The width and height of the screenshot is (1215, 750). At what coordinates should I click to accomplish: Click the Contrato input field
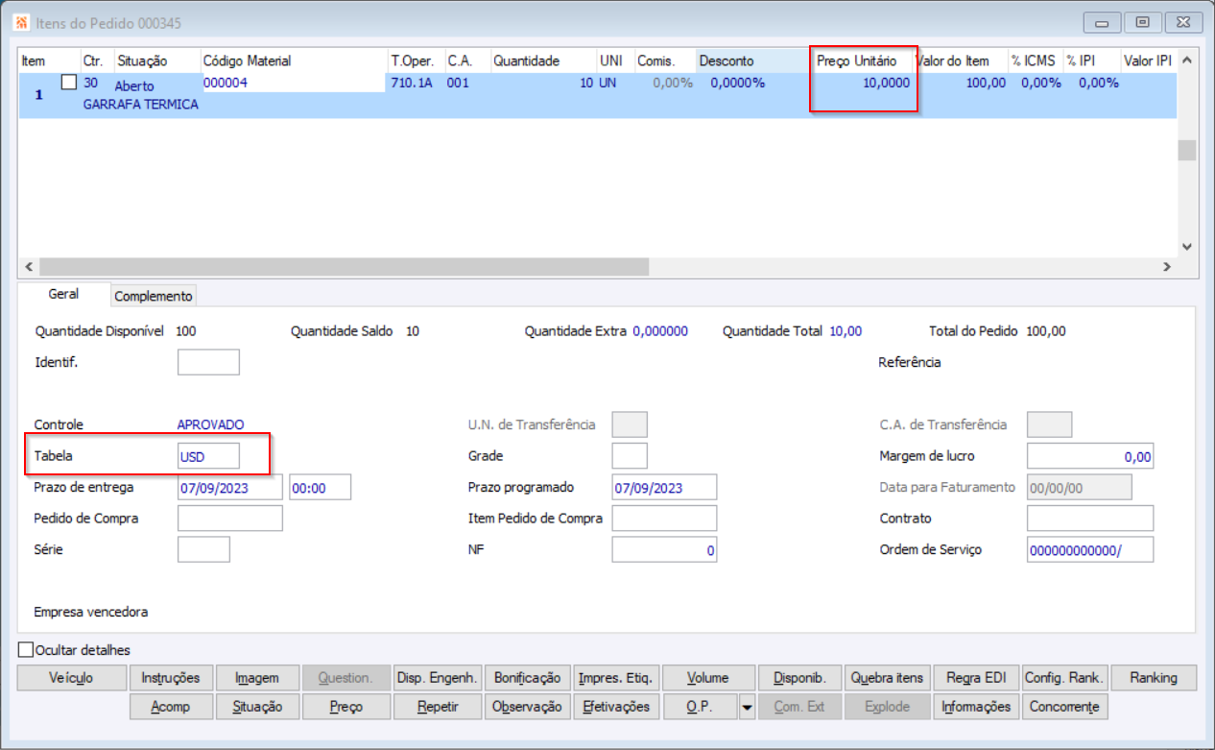tap(1090, 519)
